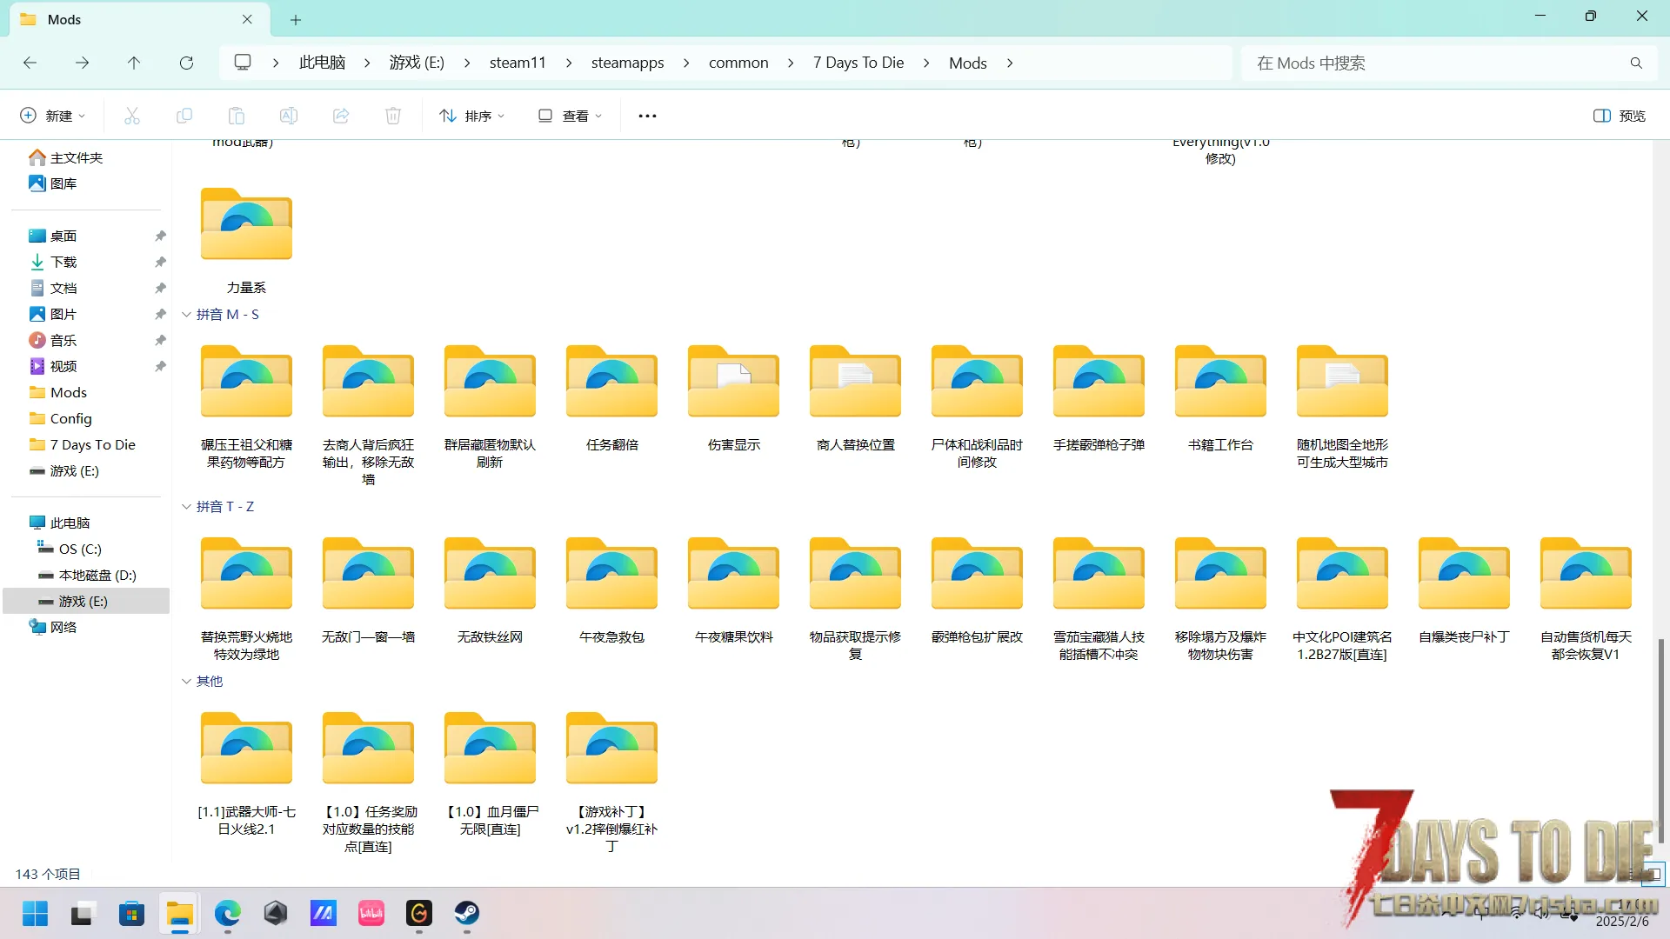Select the 霰弹枪包扩展改 folder
1670x939 pixels.
(x=977, y=590)
